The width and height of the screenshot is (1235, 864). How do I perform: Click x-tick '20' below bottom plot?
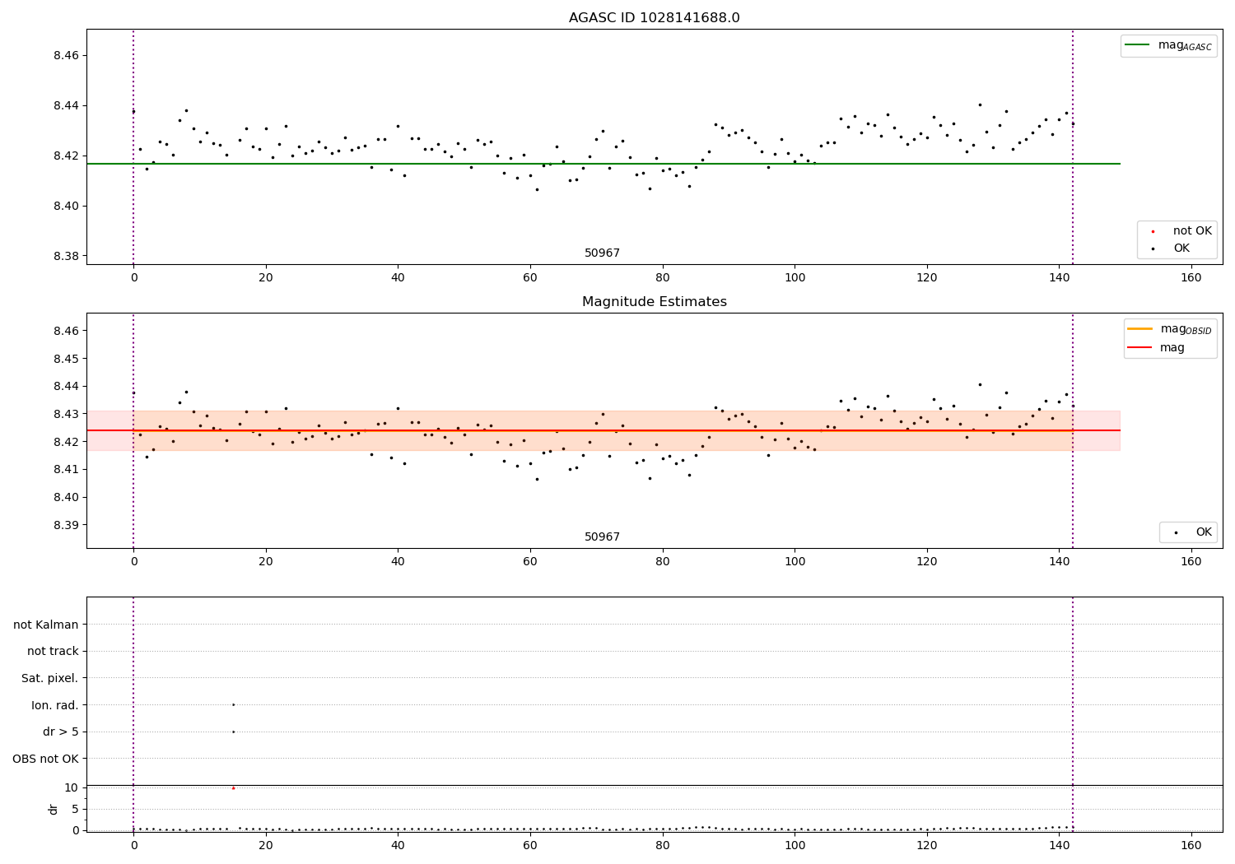point(266,845)
